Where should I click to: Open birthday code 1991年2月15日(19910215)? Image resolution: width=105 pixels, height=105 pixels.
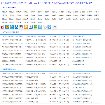[x=35, y=84]
